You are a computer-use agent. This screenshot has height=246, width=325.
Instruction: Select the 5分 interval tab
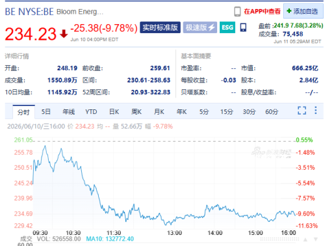204,112
